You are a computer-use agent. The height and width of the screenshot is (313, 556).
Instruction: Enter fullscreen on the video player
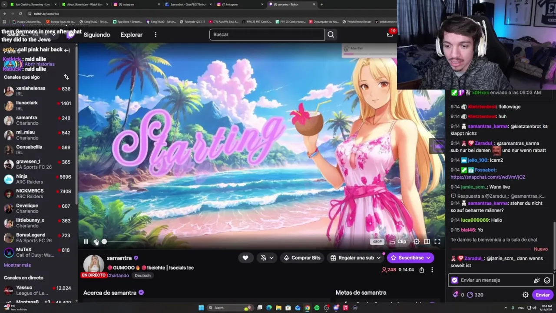click(437, 242)
